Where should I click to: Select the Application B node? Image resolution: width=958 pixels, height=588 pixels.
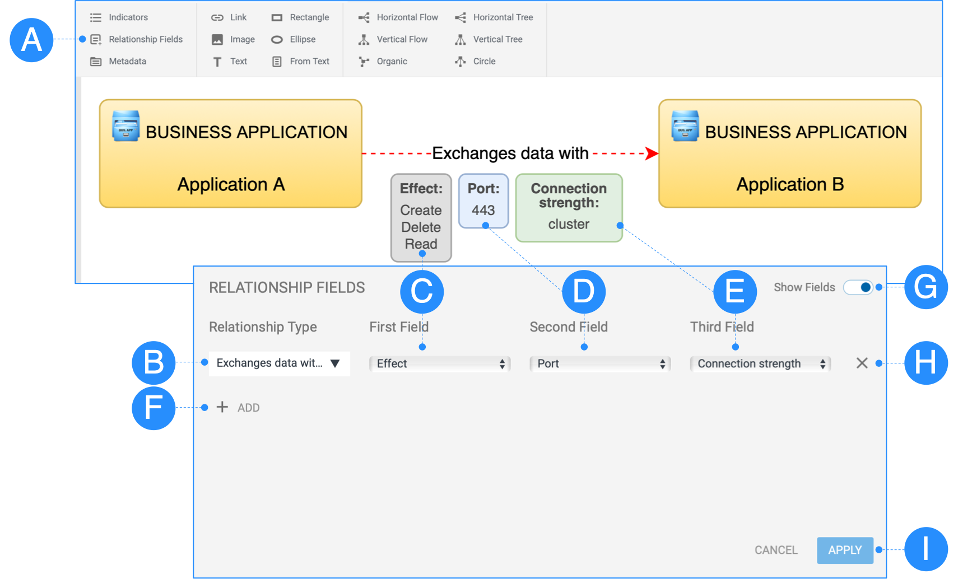(790, 153)
